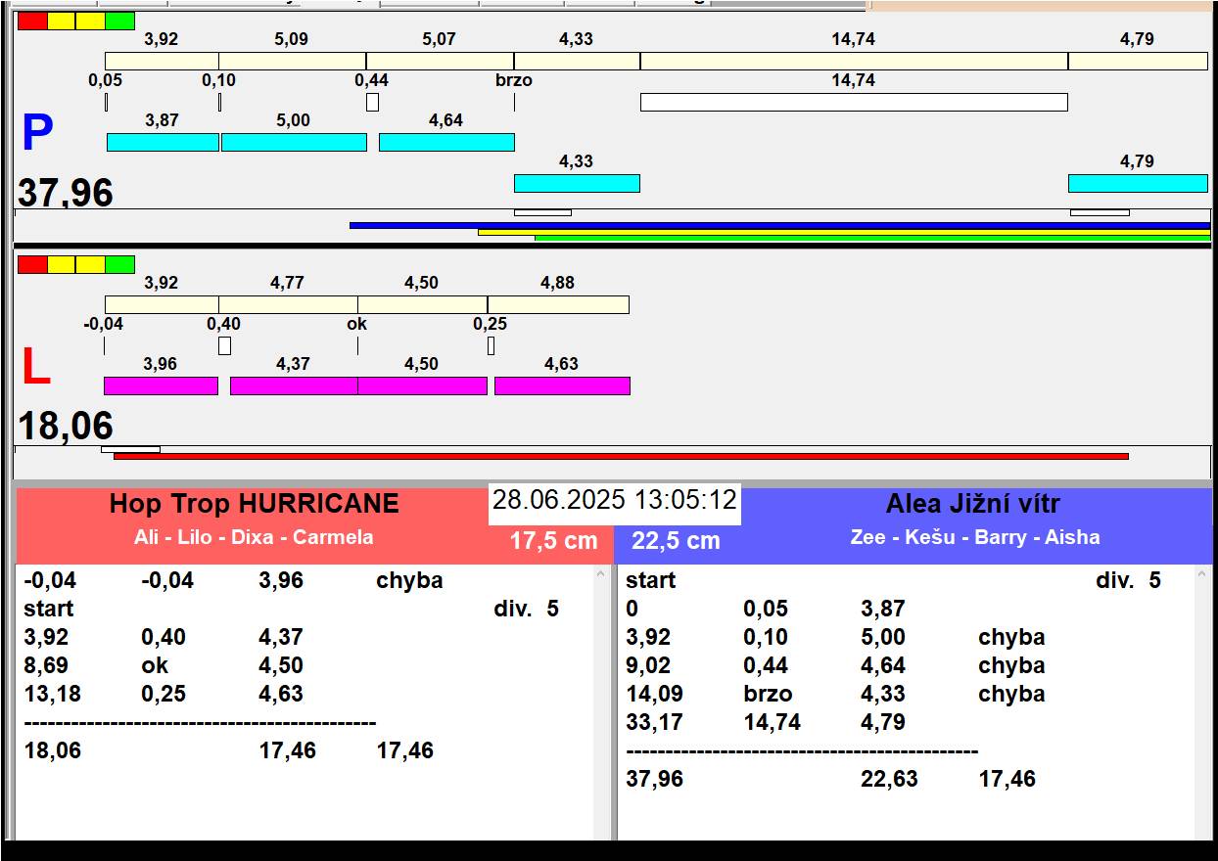Select the magenta 4,50 bar in lane L
Image resolution: width=1218 pixels, height=861 pixels.
pyautogui.click(x=422, y=385)
